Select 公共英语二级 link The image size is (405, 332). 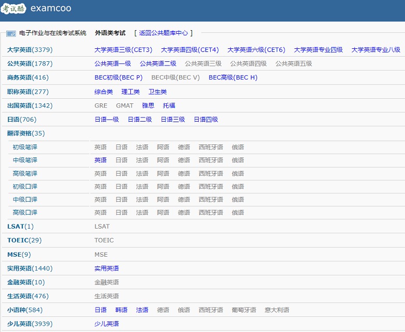pos(158,63)
